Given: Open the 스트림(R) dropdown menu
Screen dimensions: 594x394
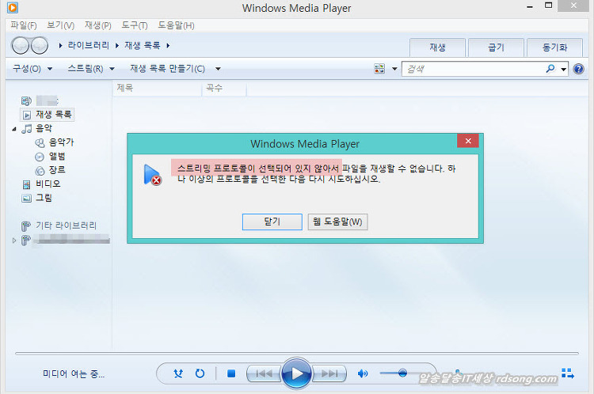Looking at the screenshot, I should pyautogui.click(x=90, y=69).
